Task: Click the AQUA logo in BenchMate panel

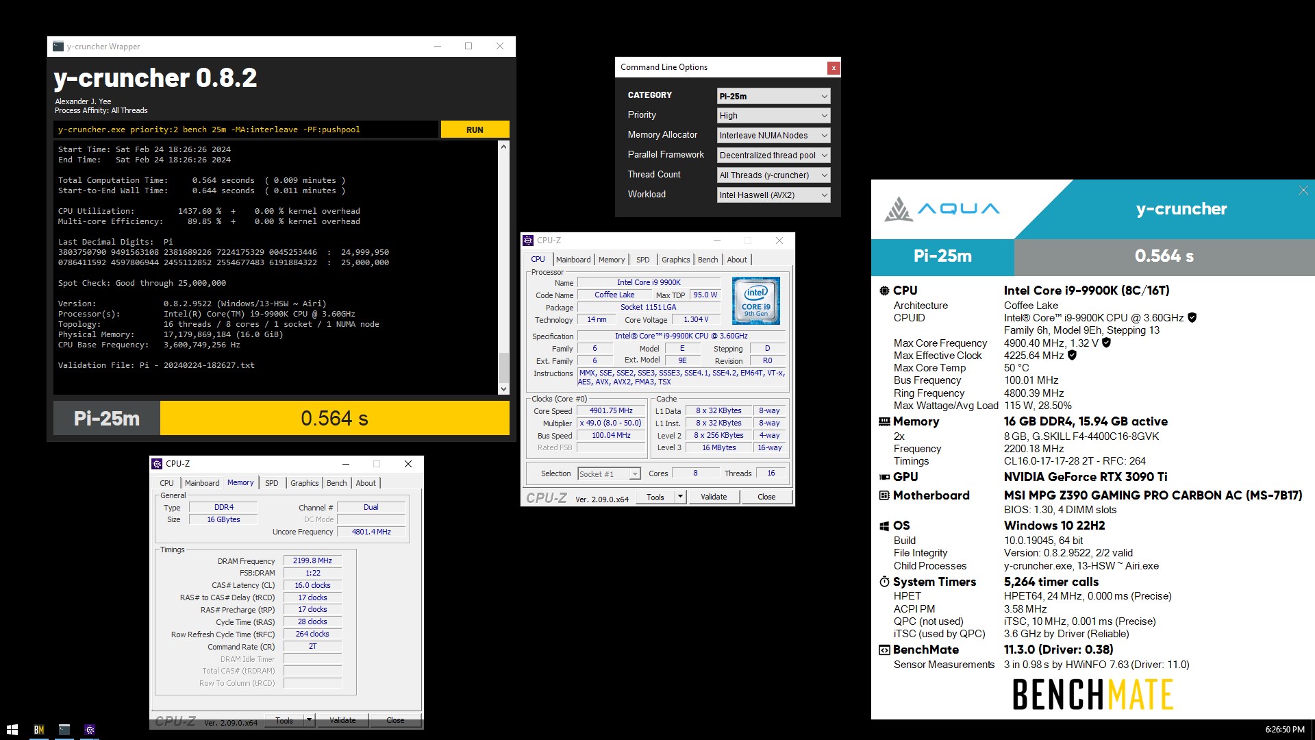Action: 942,209
